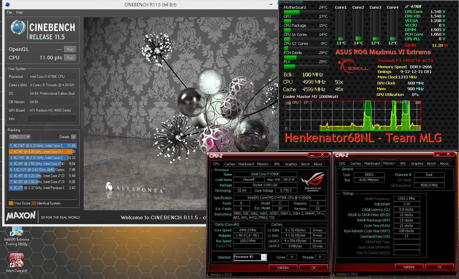Click OK in the left CPU-Z window
Image resolution: width=459 pixels, height=279 pixels.
[313, 268]
